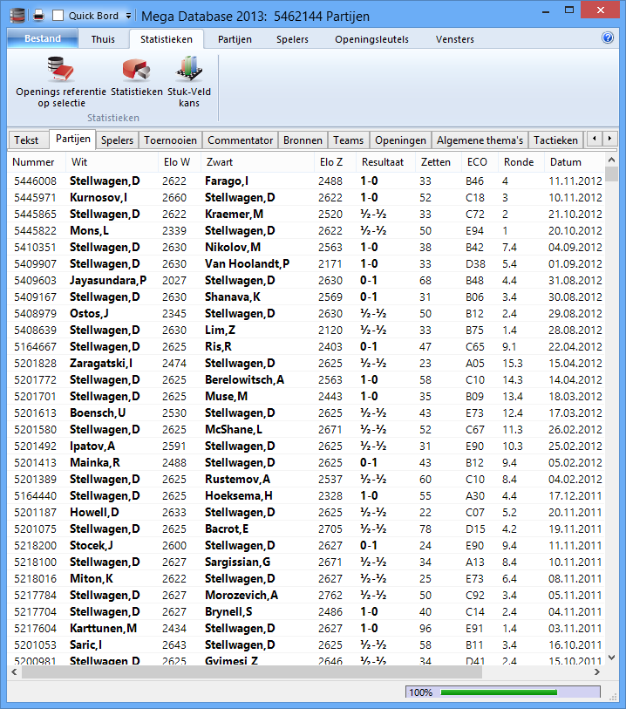Sort by the Nummer column header
This screenshot has width=626, height=709.
coord(36,162)
